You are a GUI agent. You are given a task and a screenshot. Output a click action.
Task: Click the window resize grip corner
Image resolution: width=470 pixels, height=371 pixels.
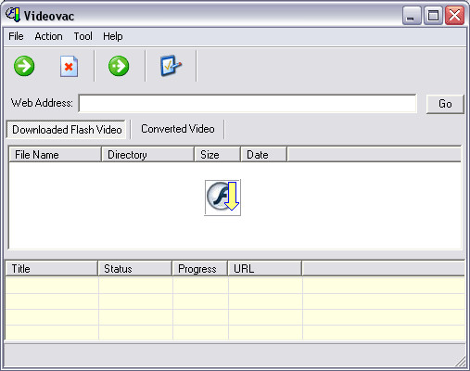461,362
